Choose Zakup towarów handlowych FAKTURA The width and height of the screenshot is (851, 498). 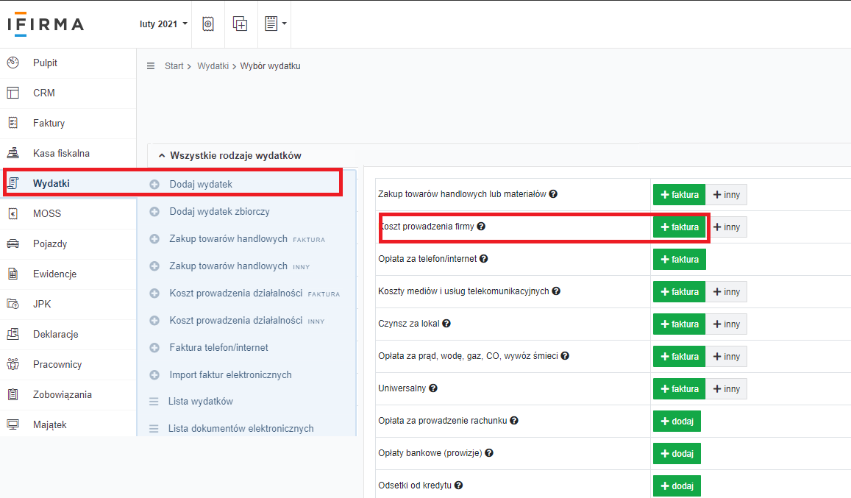point(246,239)
